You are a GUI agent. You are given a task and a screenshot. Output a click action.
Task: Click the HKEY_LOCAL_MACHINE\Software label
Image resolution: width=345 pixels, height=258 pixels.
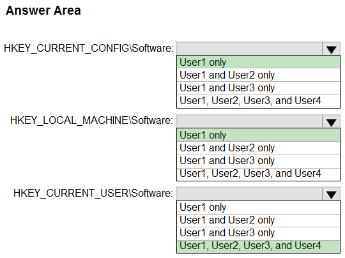pos(91,121)
